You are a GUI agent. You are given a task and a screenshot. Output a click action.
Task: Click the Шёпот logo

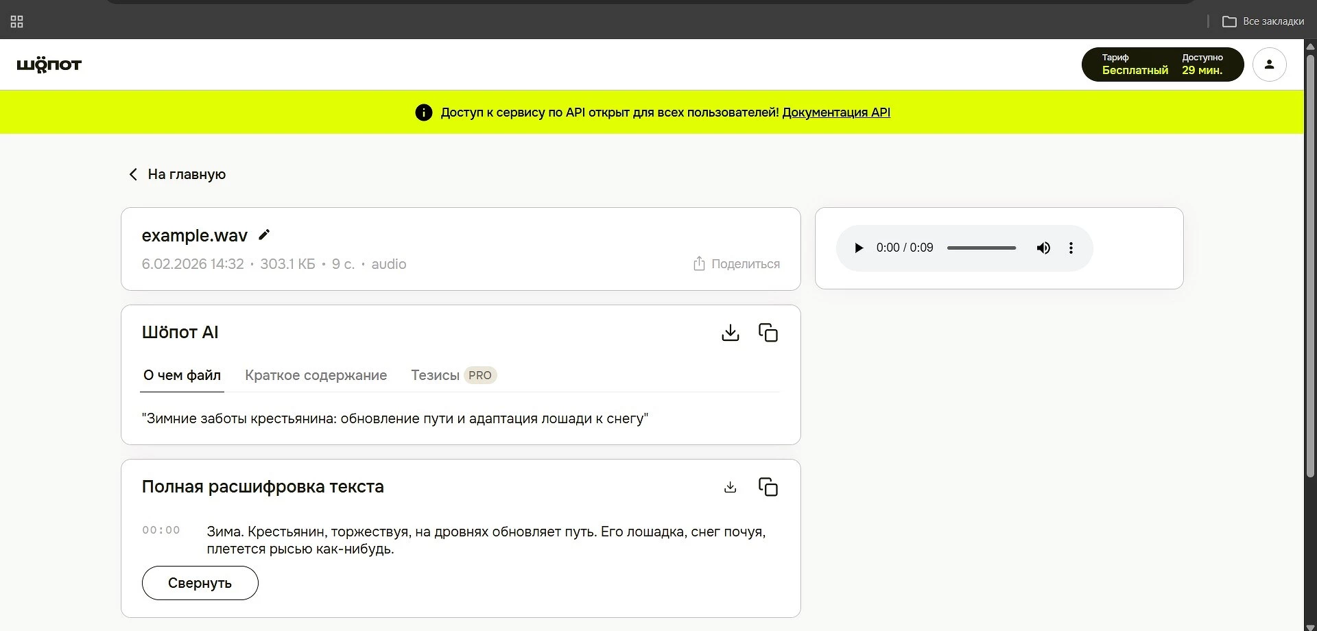click(49, 64)
